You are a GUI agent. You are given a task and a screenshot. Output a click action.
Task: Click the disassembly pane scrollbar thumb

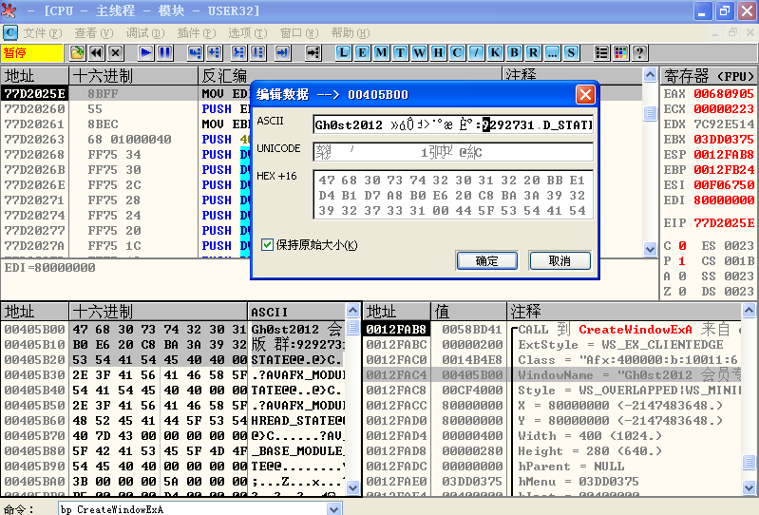pyautogui.click(x=650, y=113)
